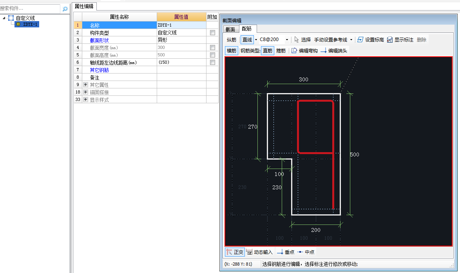This screenshot has height=273, width=460.
Task: Click the 300 top dimension label
Action: [304, 79]
